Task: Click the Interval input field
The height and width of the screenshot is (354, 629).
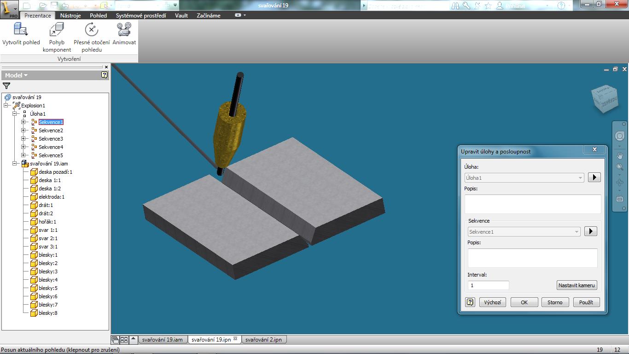Action: point(489,285)
